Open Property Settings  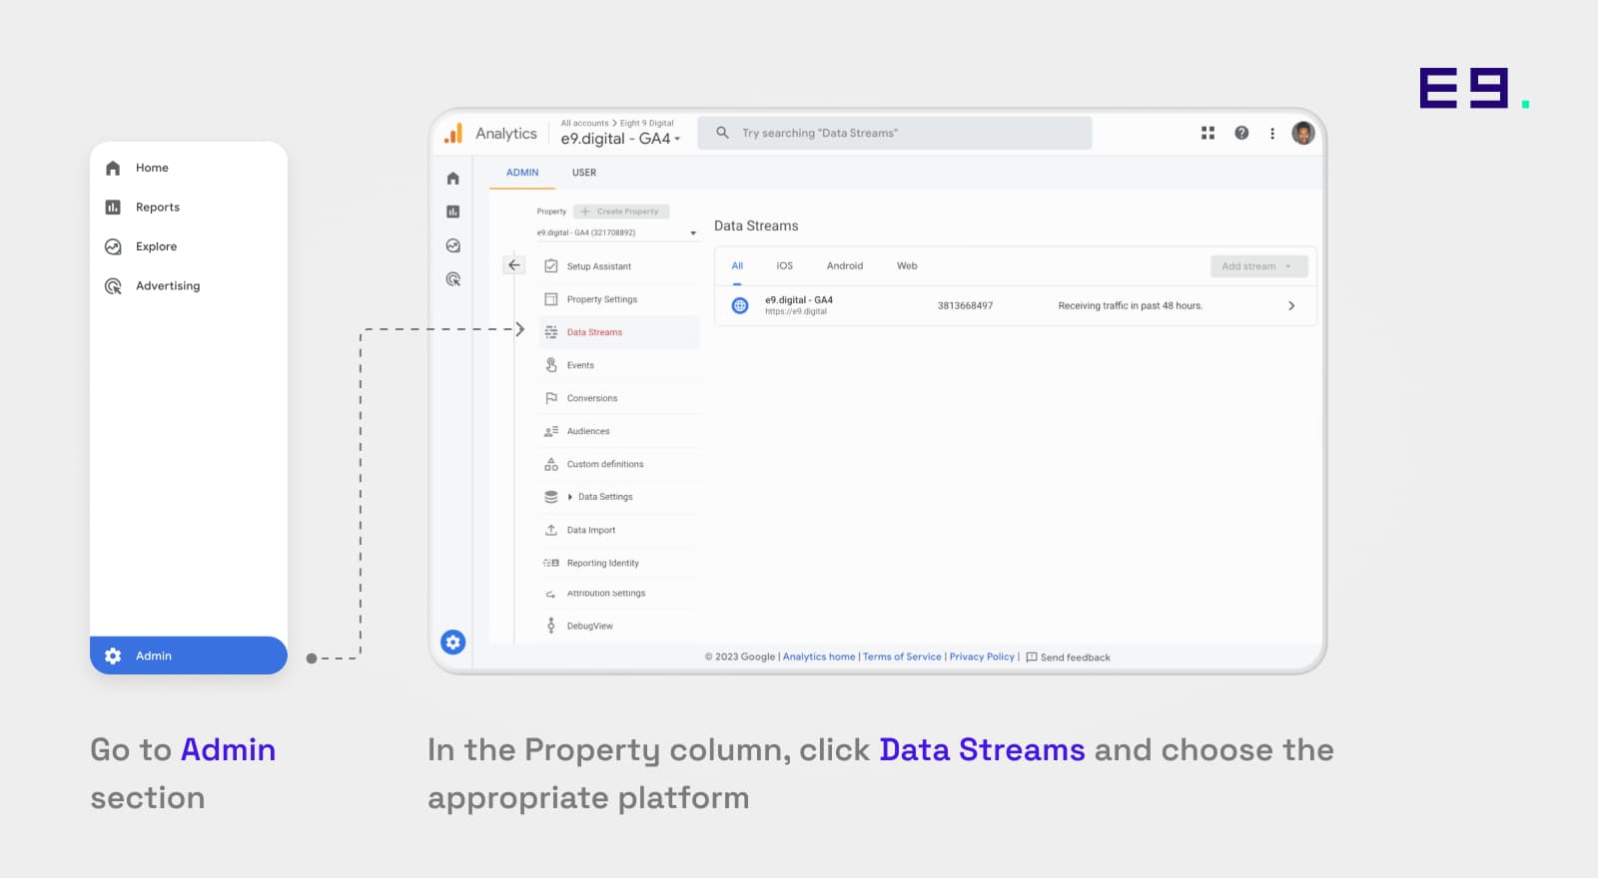pyautogui.click(x=619, y=299)
